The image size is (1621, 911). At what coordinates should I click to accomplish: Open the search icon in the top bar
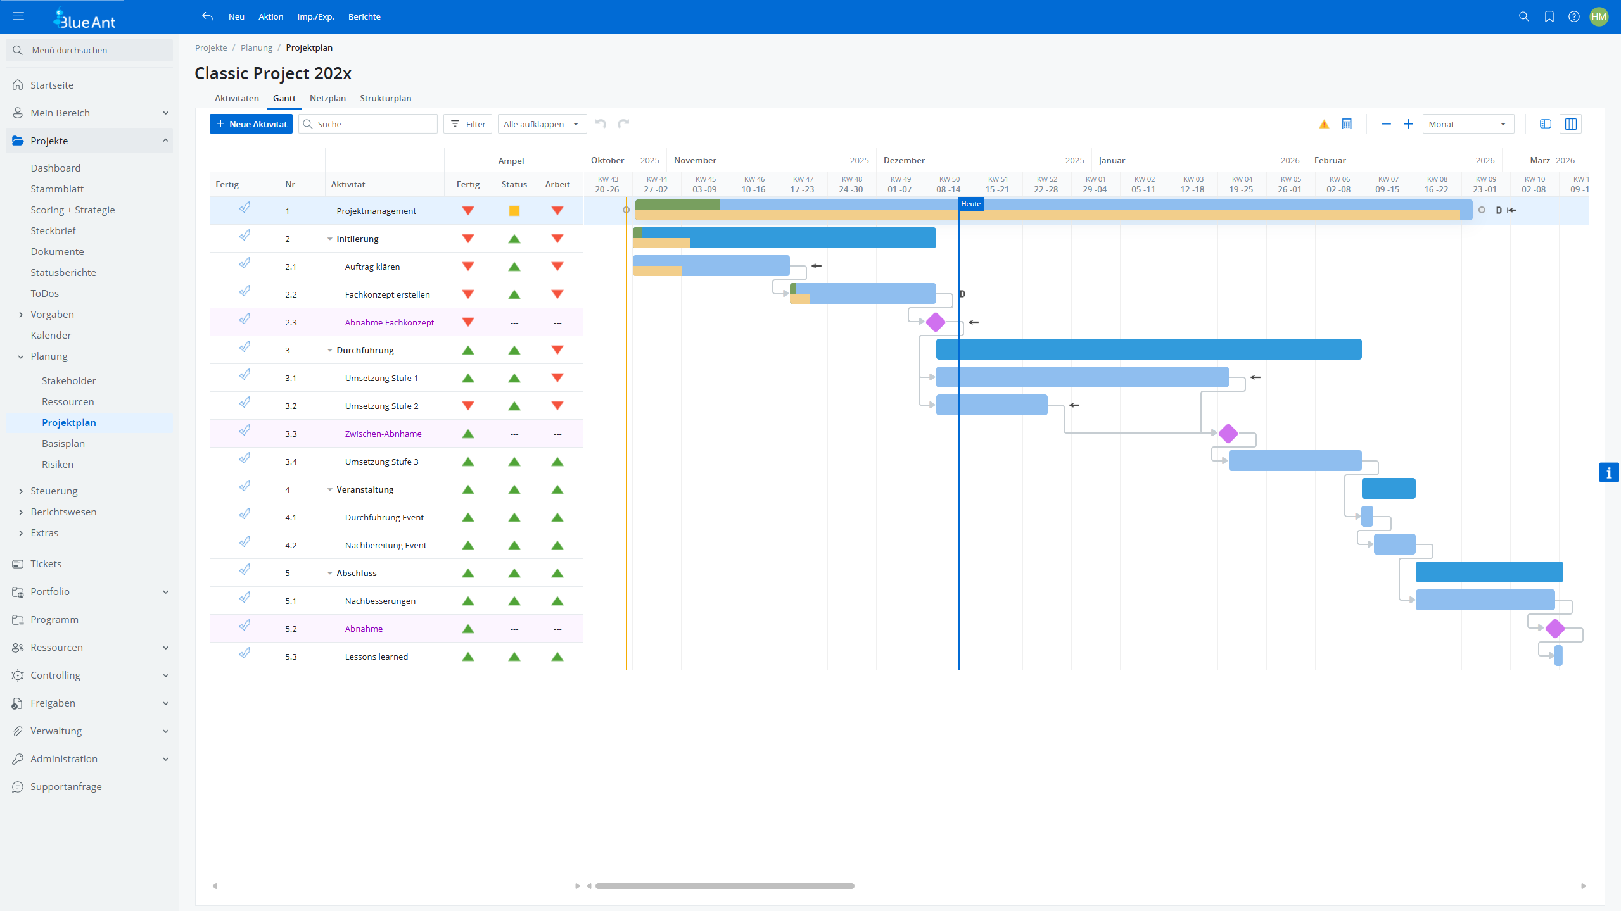pyautogui.click(x=1523, y=16)
